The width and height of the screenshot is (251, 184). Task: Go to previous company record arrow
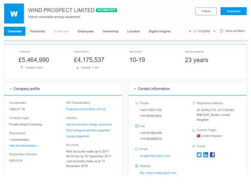point(190,31)
